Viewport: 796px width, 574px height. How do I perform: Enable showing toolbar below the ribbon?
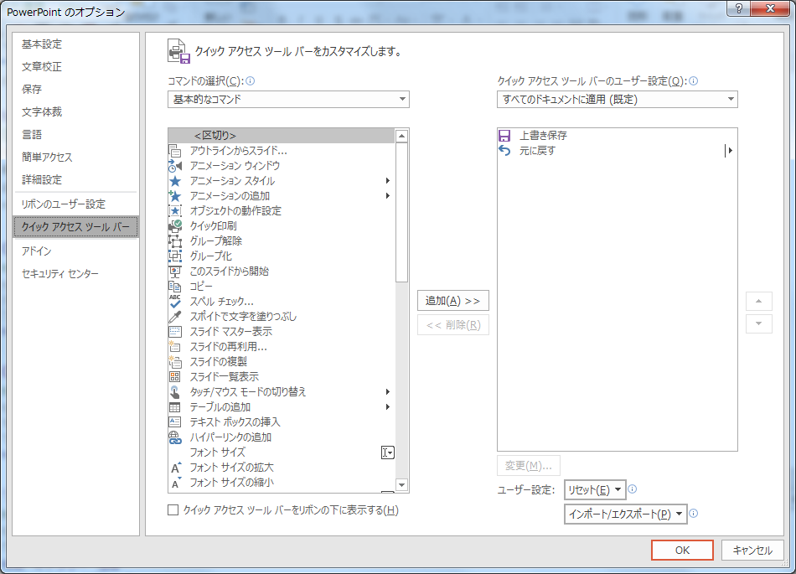(x=173, y=510)
